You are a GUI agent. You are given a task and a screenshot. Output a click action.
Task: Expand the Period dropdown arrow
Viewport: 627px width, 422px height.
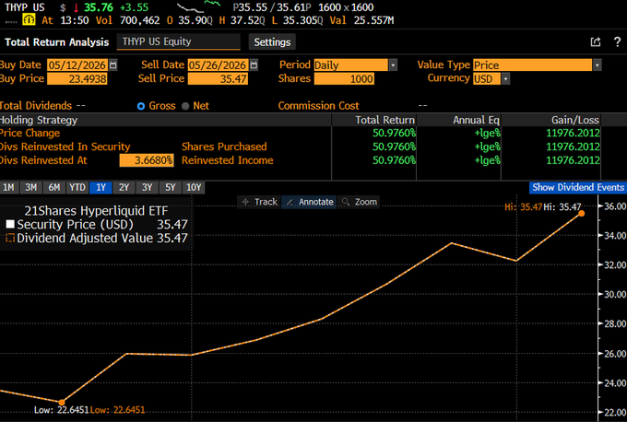coord(393,65)
